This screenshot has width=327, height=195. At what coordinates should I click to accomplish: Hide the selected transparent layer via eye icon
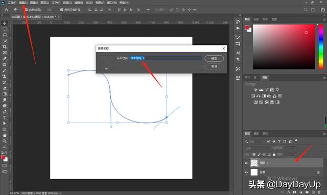tap(246, 163)
